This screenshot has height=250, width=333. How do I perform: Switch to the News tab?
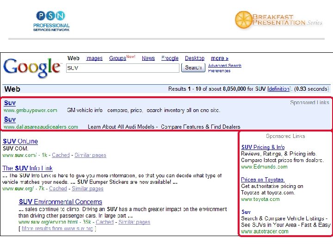point(148,58)
